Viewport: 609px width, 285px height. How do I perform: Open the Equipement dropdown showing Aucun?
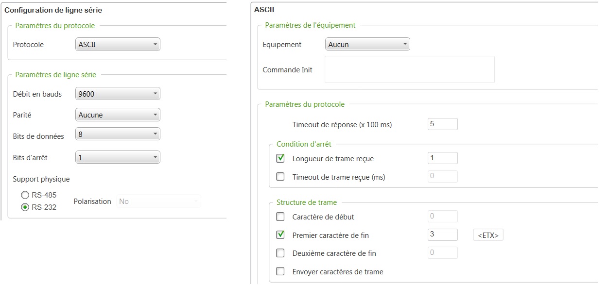pos(367,45)
